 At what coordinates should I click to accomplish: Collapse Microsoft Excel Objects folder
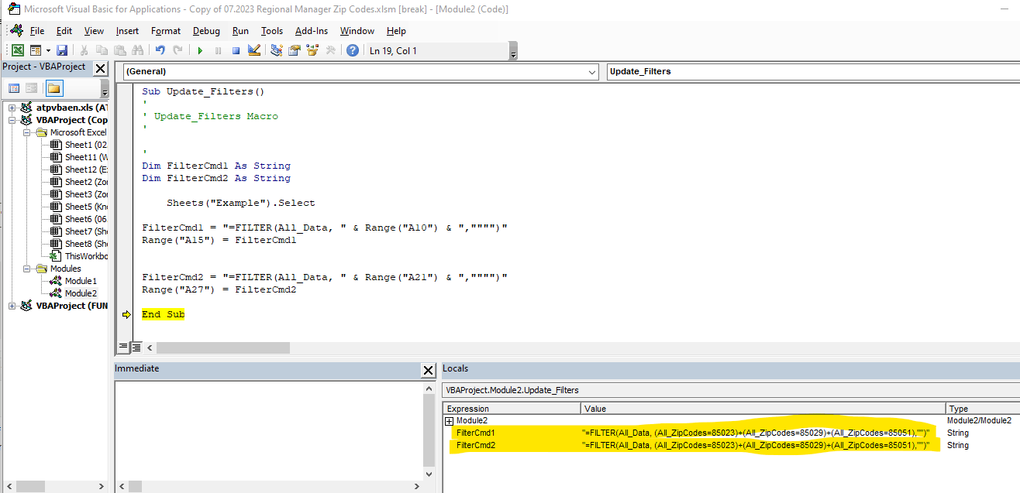[x=26, y=132]
